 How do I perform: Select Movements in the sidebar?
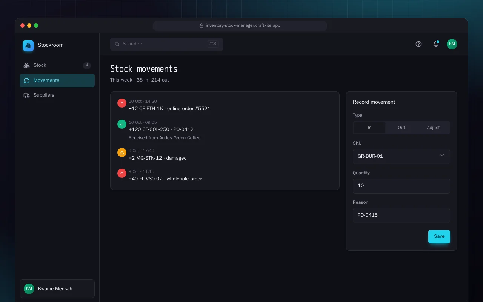pyautogui.click(x=57, y=80)
